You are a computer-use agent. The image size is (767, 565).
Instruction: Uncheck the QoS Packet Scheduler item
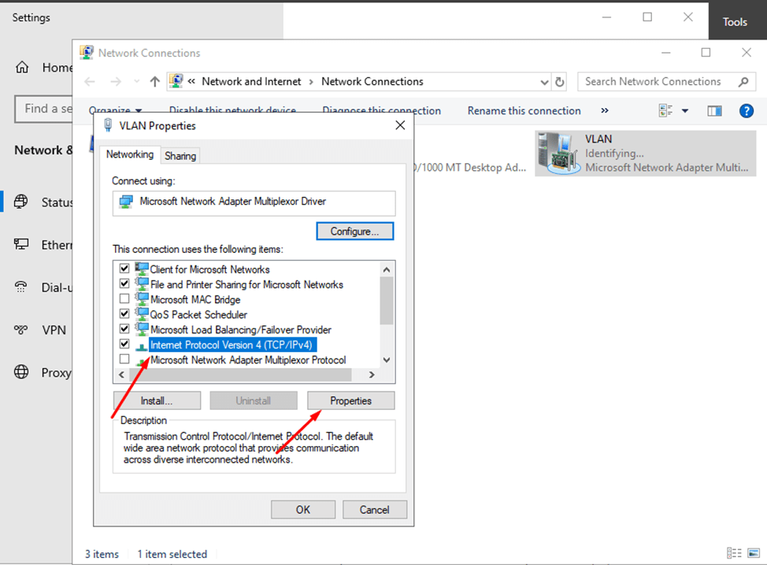(124, 314)
